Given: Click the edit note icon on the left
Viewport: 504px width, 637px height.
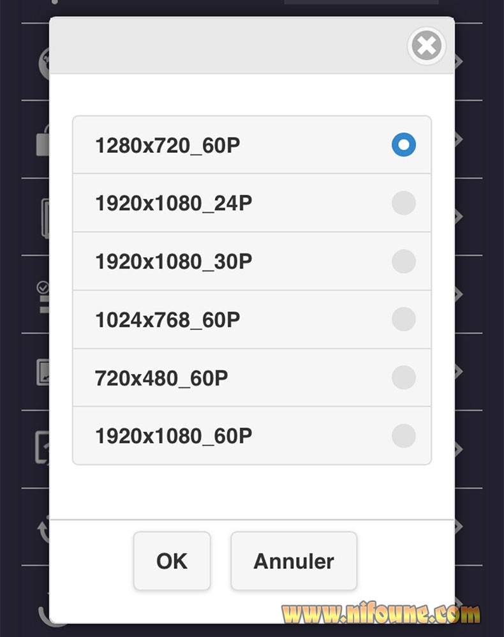Looking at the screenshot, I should pyautogui.click(x=42, y=448).
